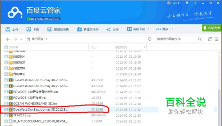Click the 我的文档 folder icon
Viewport: 222px width, 126px height.
[x=11, y=68]
